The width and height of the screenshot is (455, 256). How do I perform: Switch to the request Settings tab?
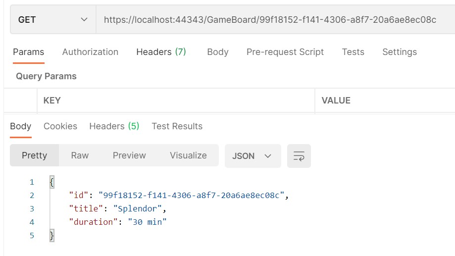coord(399,52)
